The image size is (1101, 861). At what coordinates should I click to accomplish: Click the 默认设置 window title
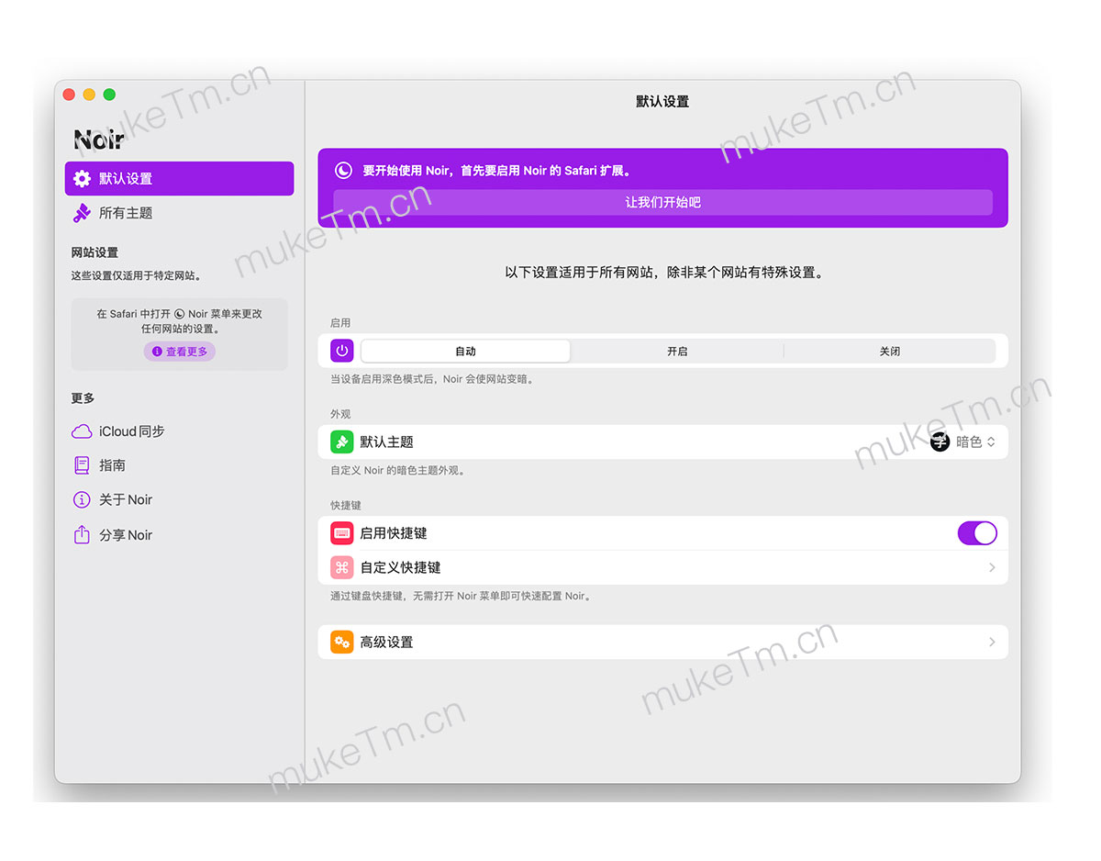662,101
